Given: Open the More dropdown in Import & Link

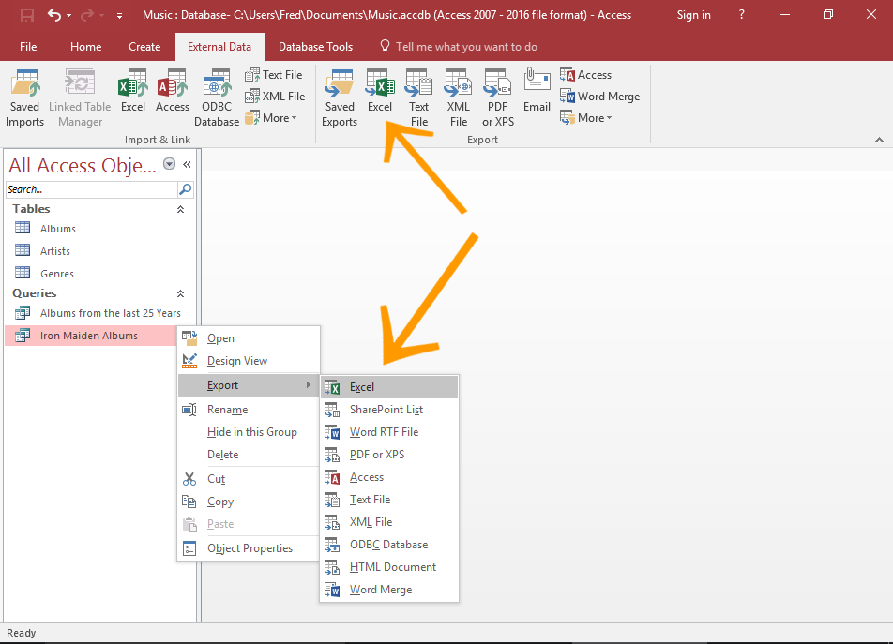Looking at the screenshot, I should [272, 117].
